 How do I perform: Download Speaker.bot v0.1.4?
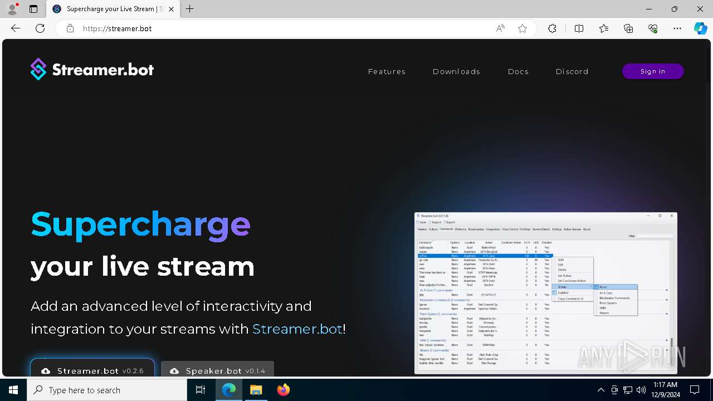217,369
